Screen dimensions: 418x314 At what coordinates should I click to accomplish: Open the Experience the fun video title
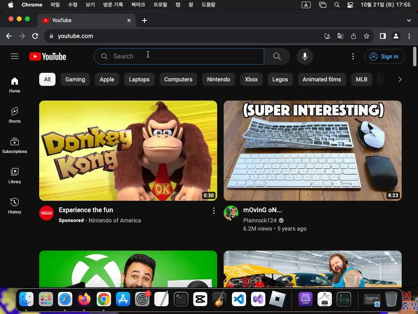pyautogui.click(x=86, y=210)
